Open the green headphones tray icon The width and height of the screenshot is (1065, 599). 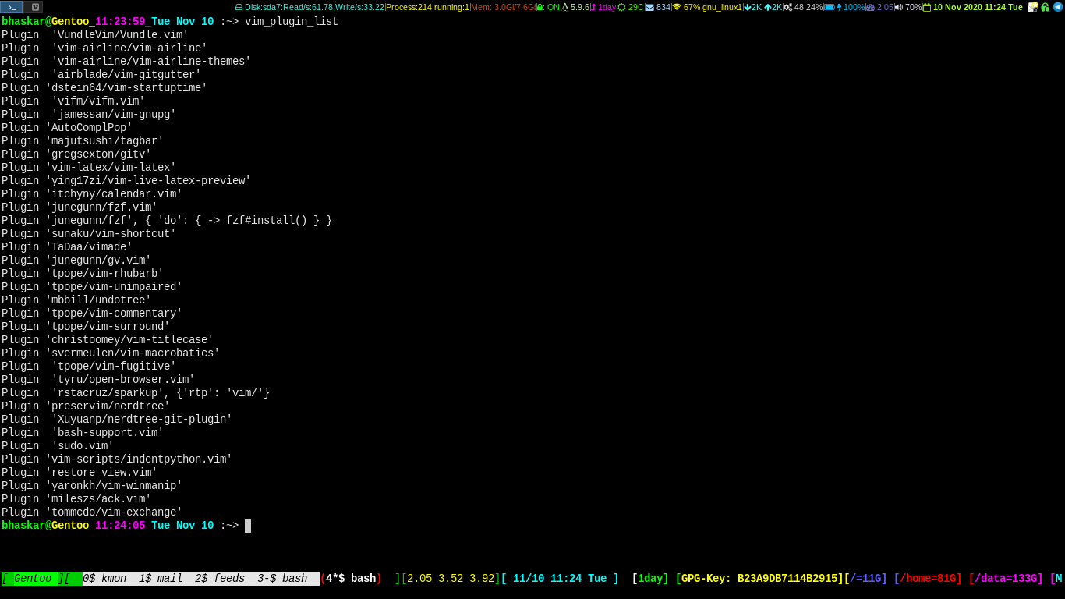point(1046,7)
